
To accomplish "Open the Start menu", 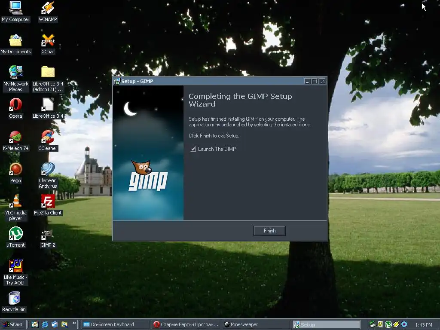I will coord(12,324).
